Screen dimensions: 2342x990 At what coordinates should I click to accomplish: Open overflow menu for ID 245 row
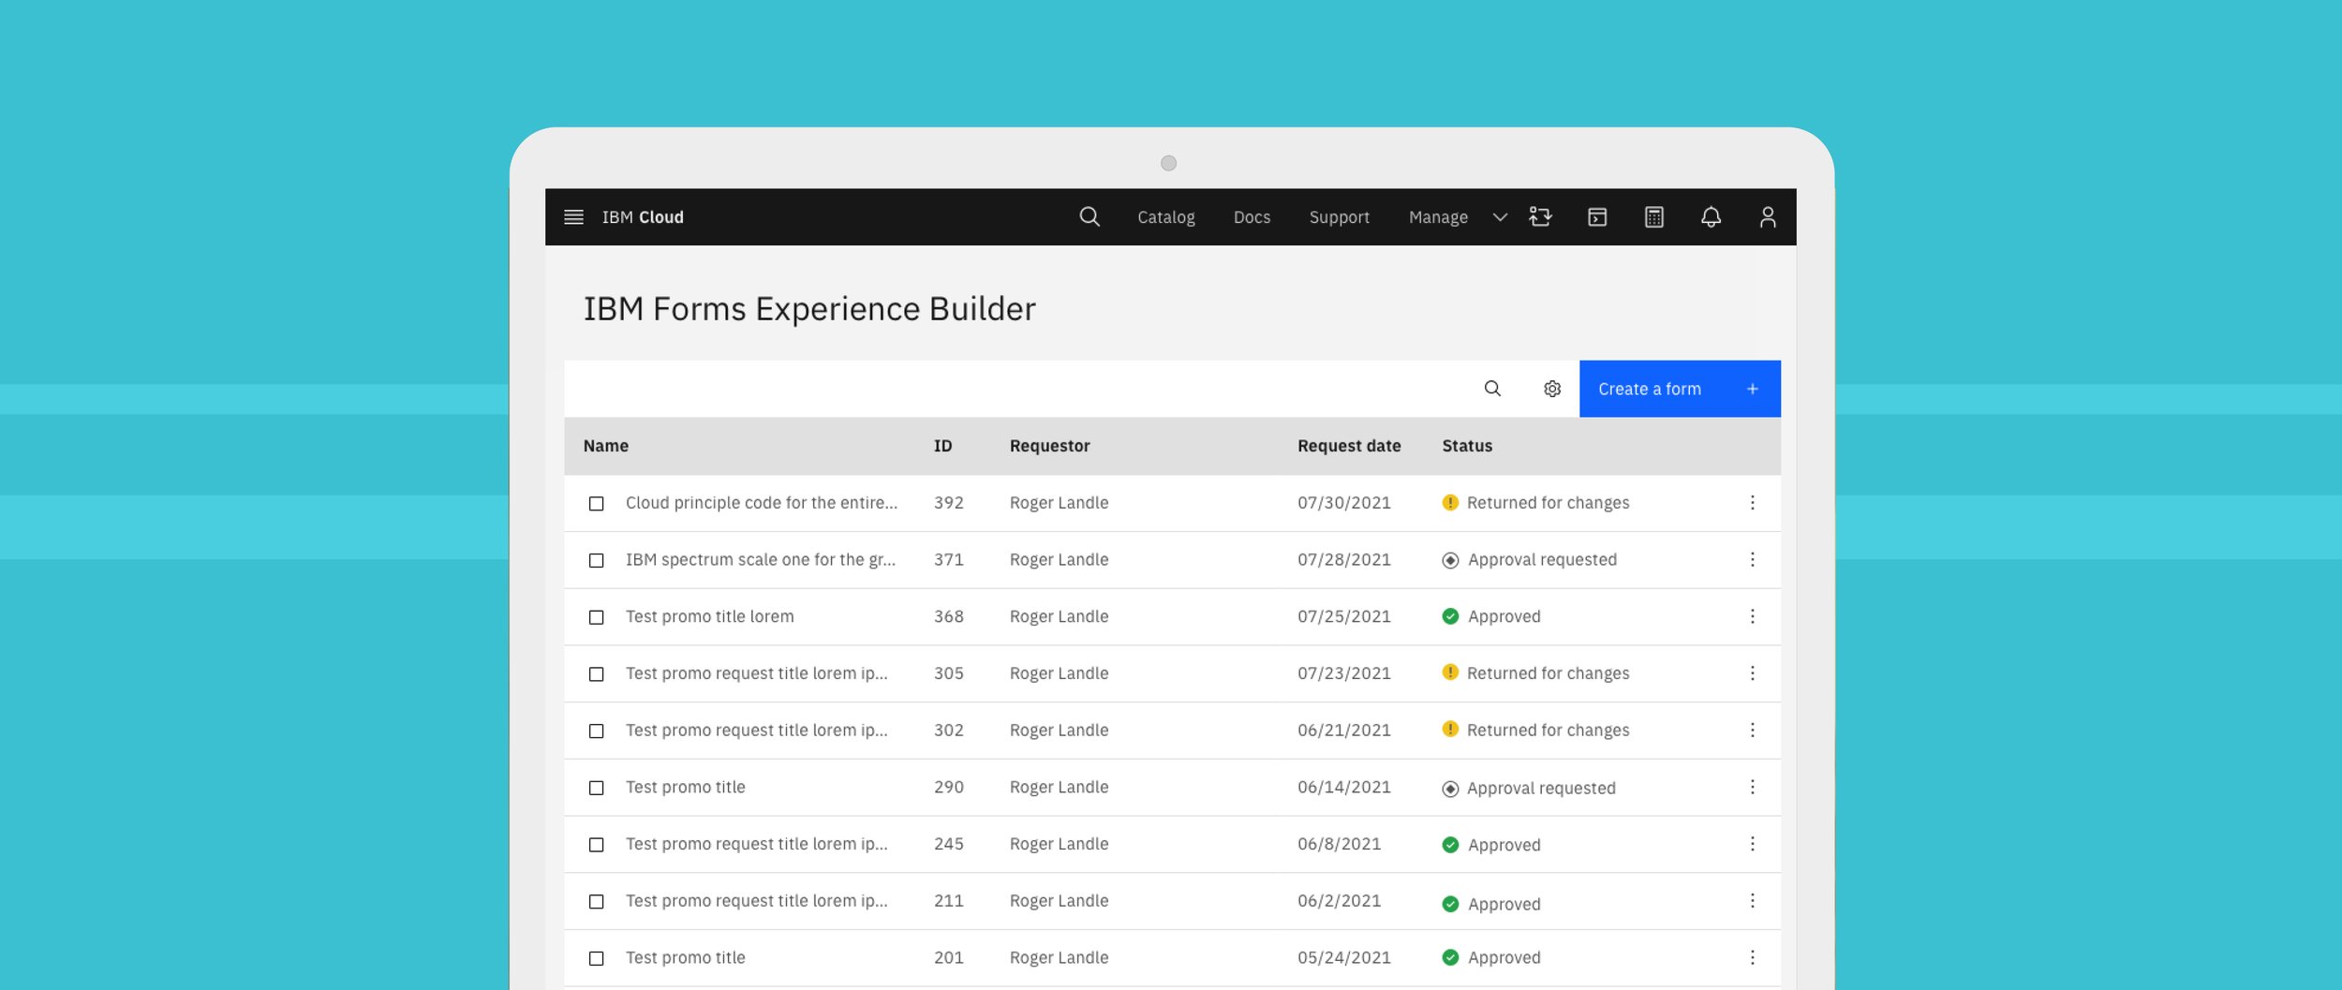1752,844
